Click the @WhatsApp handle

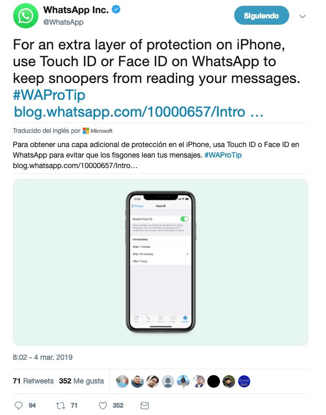pyautogui.click(x=63, y=22)
